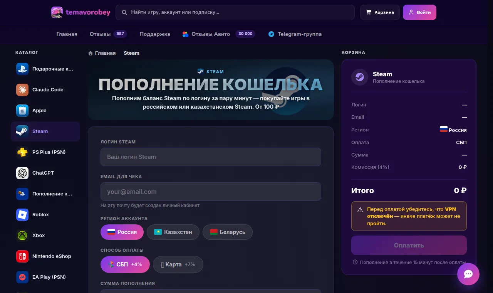Screen dimensions: 493x293
Task: Open the Корзина button in header
Action: pos(380,12)
